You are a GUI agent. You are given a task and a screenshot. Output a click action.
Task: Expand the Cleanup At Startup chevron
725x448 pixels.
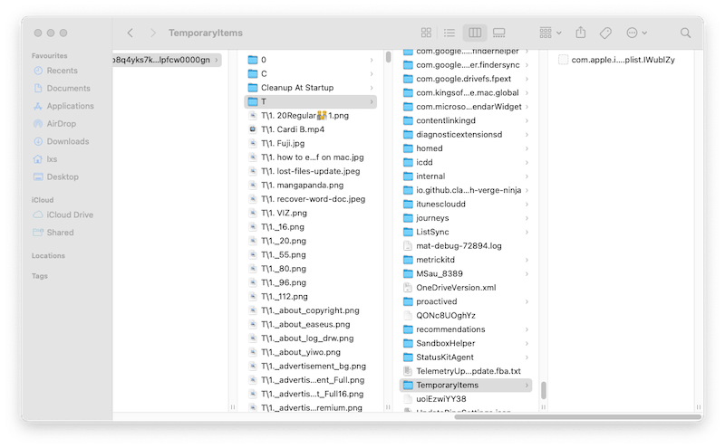pos(372,87)
